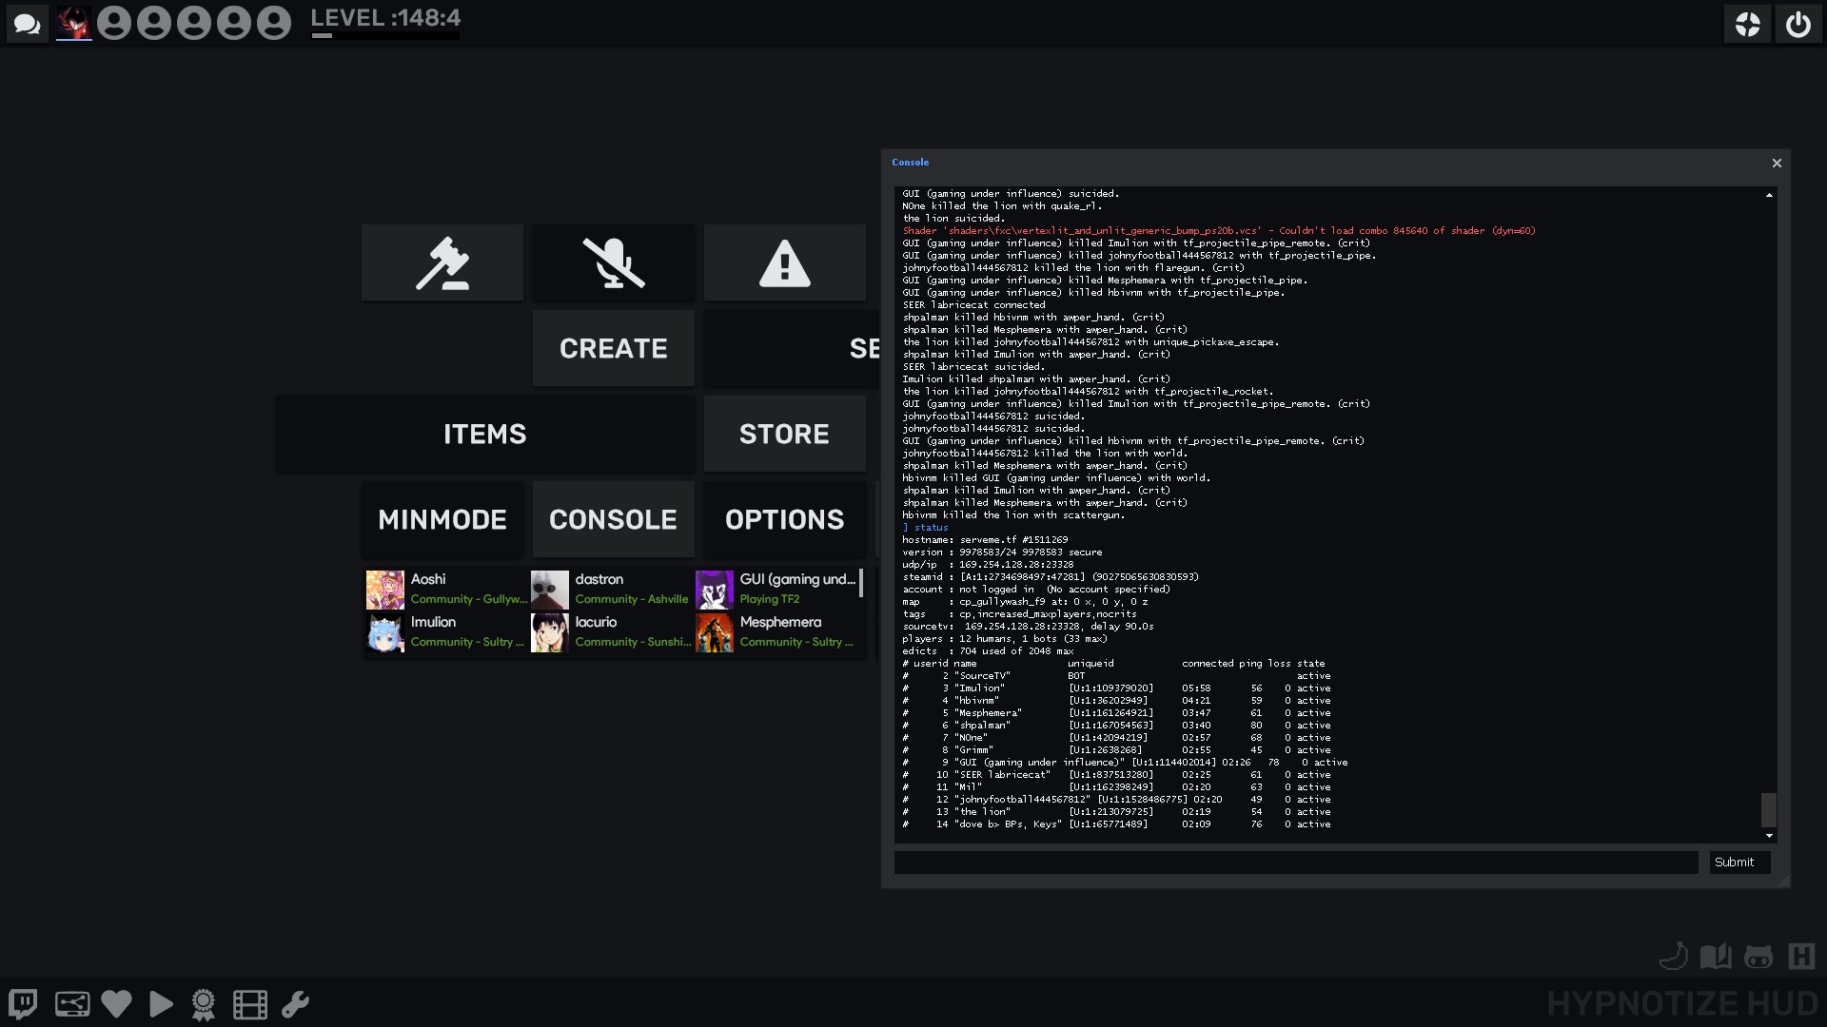This screenshot has width=1827, height=1027.
Task: Click the heart favorites icon
Action: click(x=116, y=1004)
